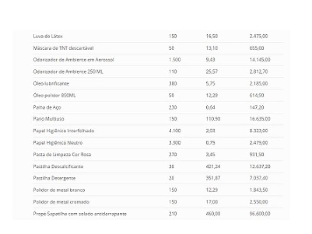Select the Pastilha Descalcificante item

[x=58, y=167]
